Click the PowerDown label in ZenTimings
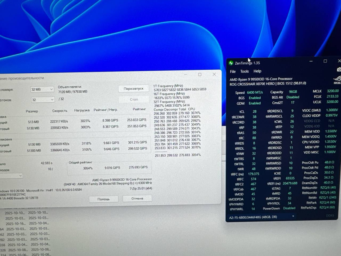This screenshot has width=341, height=256. [271, 209]
